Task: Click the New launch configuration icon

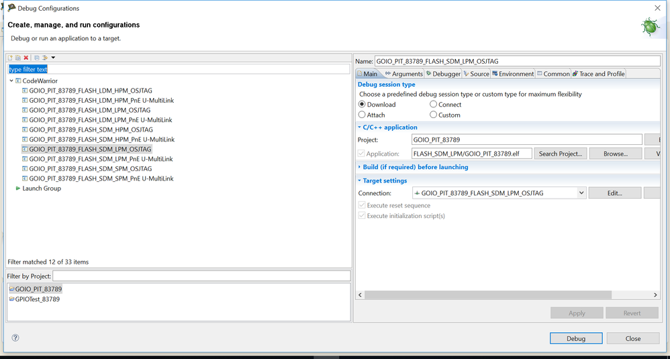Action: click(10, 58)
